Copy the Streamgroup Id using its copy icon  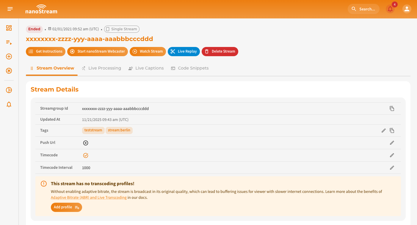pyautogui.click(x=392, y=108)
